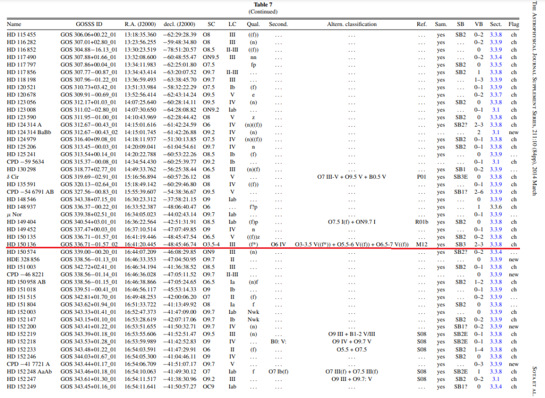The image size is (545, 398).
Task: Click section 3.1 link in HD 123 008 row
Action: [x=496, y=109]
